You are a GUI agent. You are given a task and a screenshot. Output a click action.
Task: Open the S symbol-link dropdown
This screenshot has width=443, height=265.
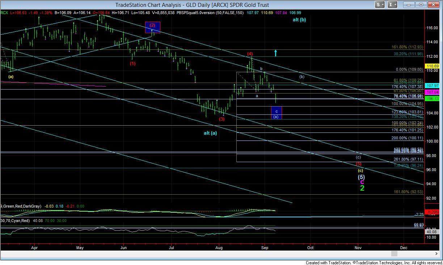[x=380, y=5]
